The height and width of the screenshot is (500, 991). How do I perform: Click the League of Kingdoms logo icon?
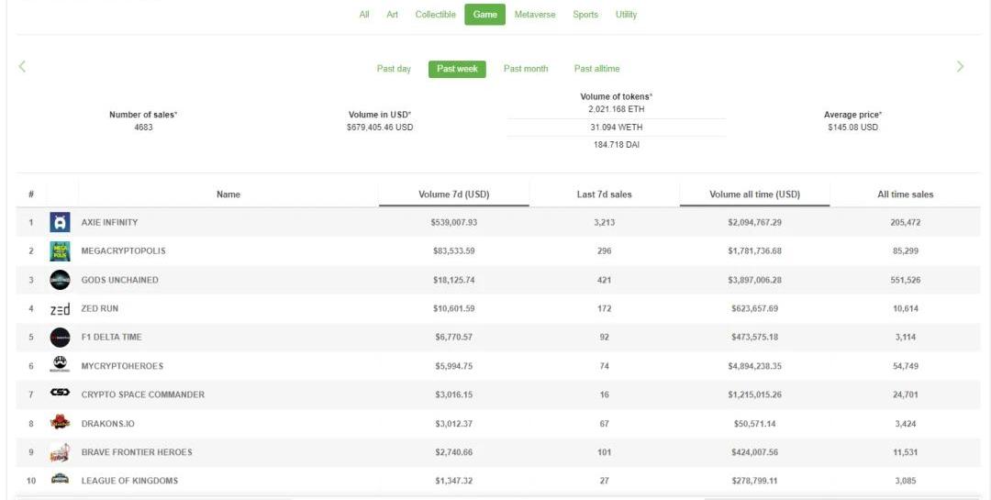pos(60,479)
